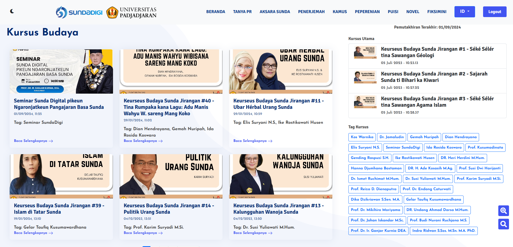Open the Seminar Sunda Digital thumbnail
Screen dimensions: 513x247
61,71
